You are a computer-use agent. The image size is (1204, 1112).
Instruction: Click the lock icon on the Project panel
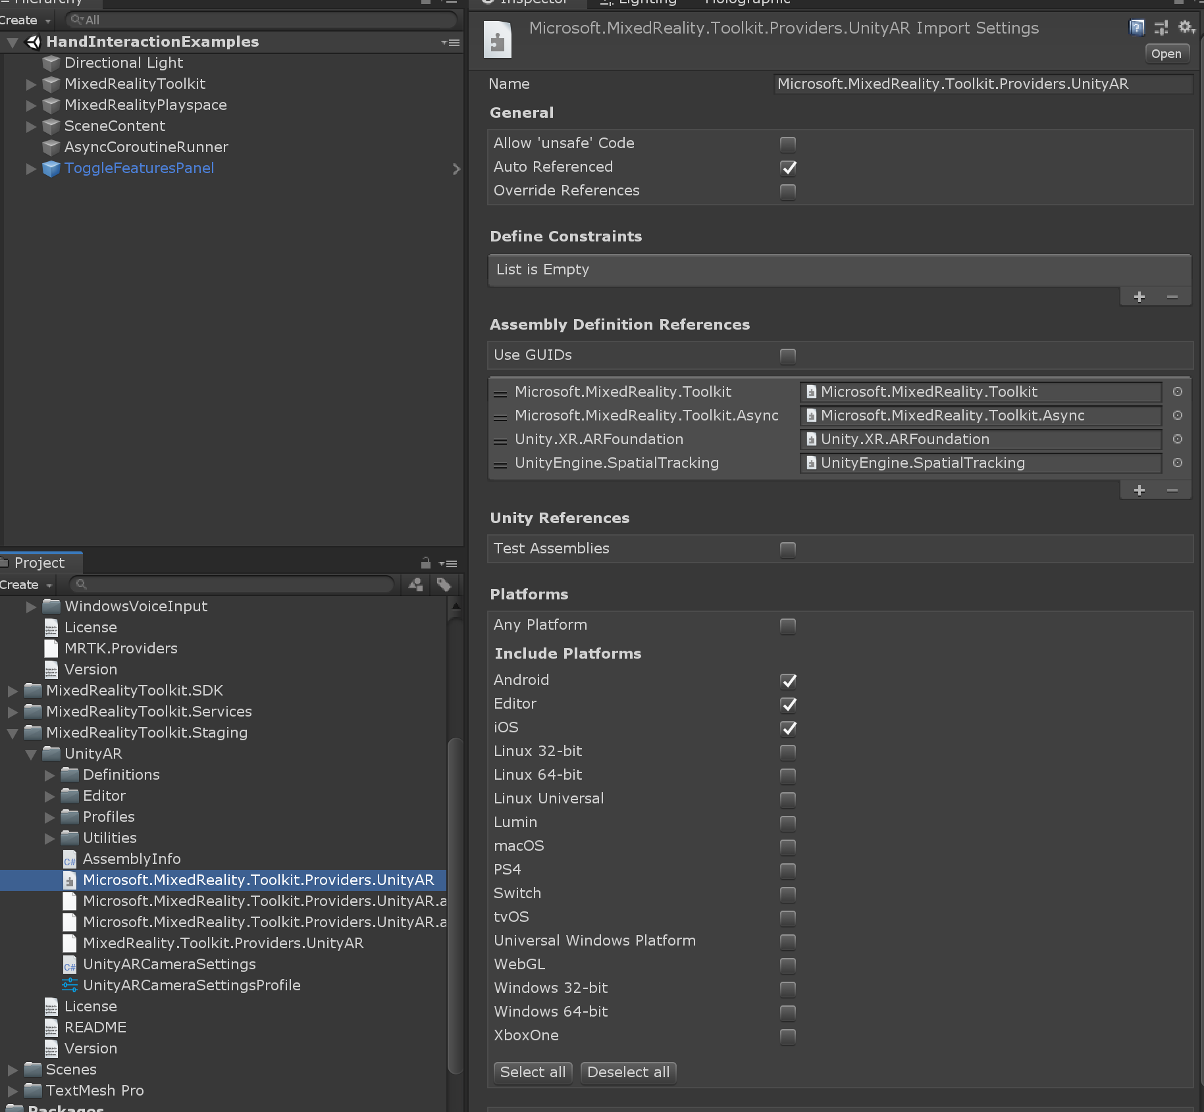[x=425, y=564]
